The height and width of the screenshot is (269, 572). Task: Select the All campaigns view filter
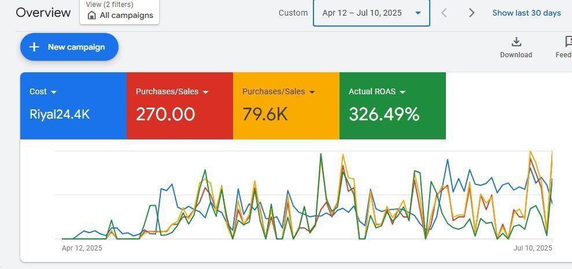126,16
